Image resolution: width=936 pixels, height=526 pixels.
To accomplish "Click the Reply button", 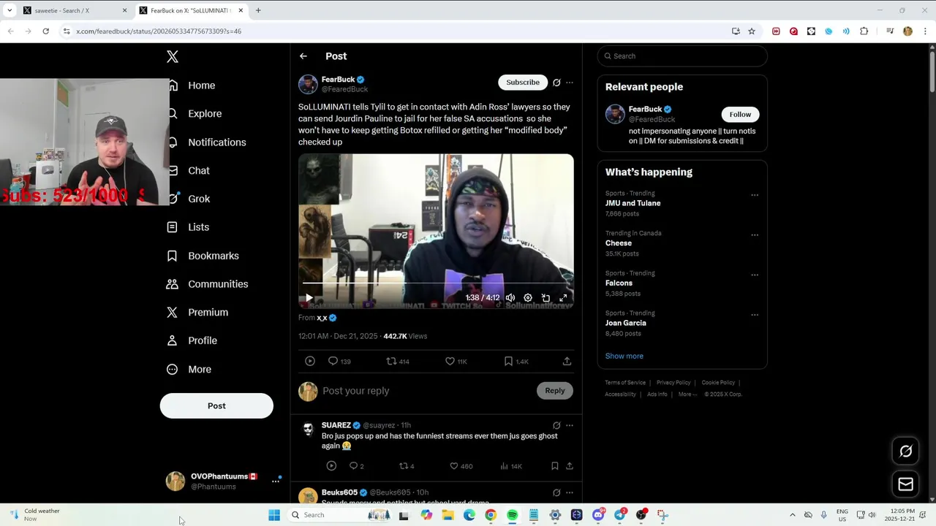I will [x=555, y=391].
